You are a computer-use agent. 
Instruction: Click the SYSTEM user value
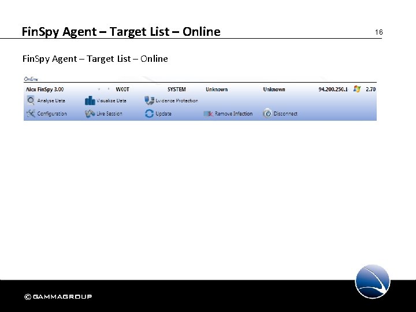point(177,90)
